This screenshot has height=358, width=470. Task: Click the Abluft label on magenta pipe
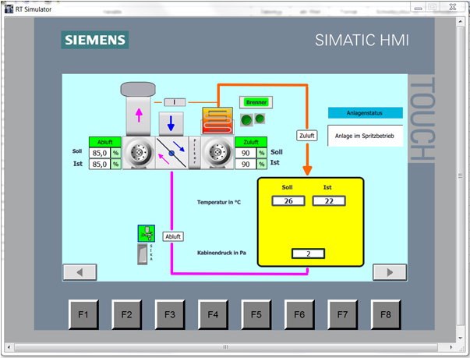click(x=173, y=236)
